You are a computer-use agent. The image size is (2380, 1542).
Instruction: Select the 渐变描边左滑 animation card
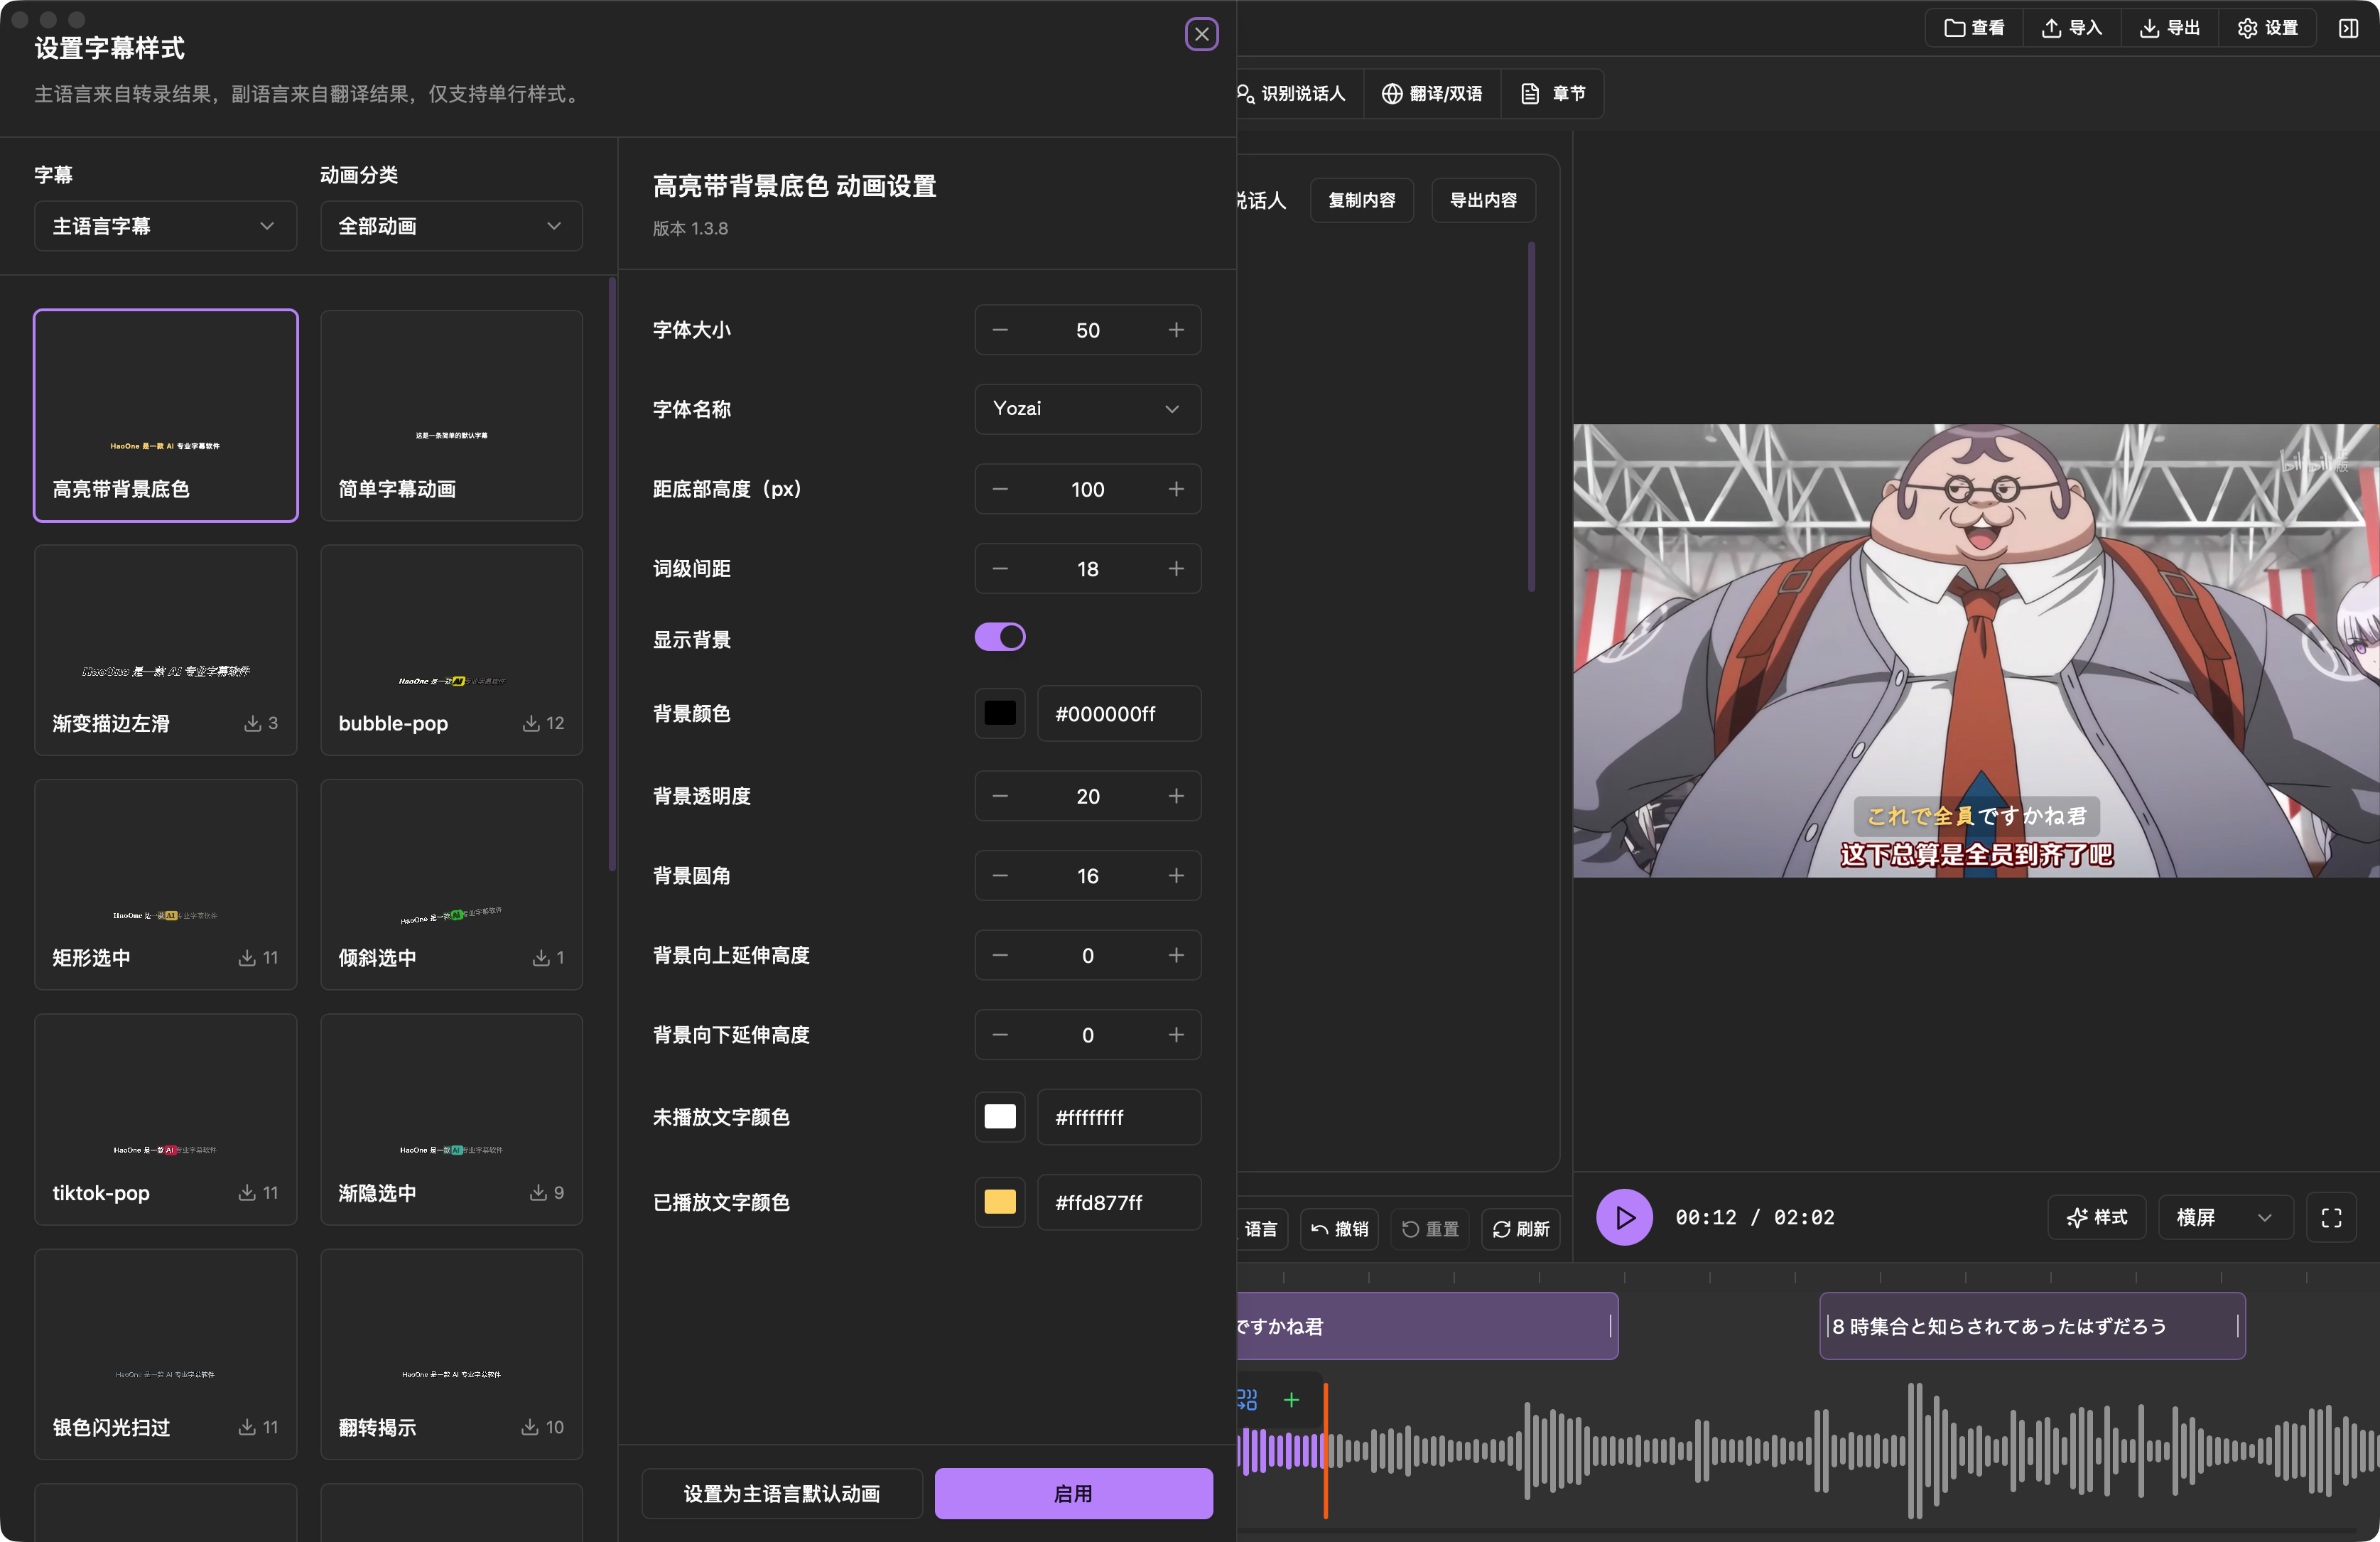click(x=166, y=650)
